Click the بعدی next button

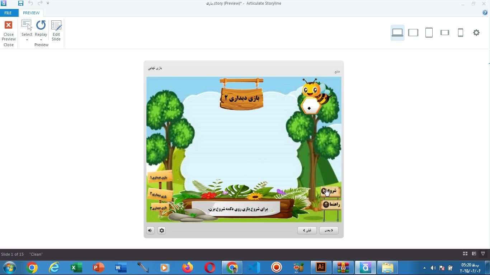pyautogui.click(x=329, y=231)
